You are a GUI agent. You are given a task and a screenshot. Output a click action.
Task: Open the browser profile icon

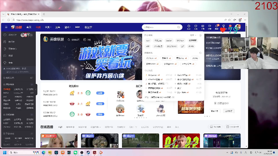click(x=240, y=20)
